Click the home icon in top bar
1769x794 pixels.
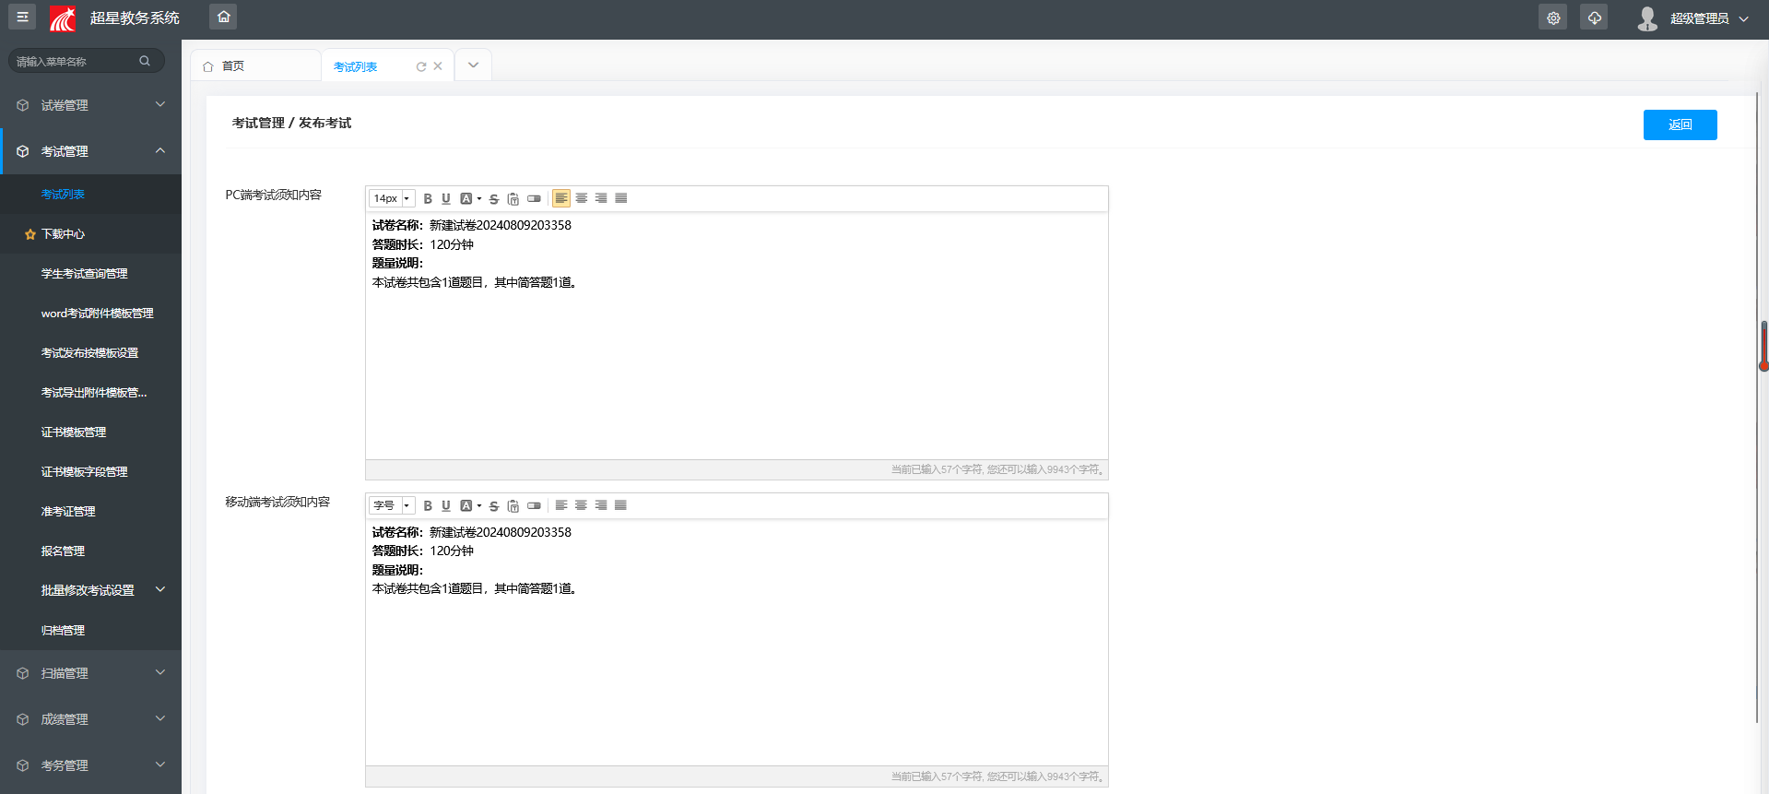click(223, 17)
